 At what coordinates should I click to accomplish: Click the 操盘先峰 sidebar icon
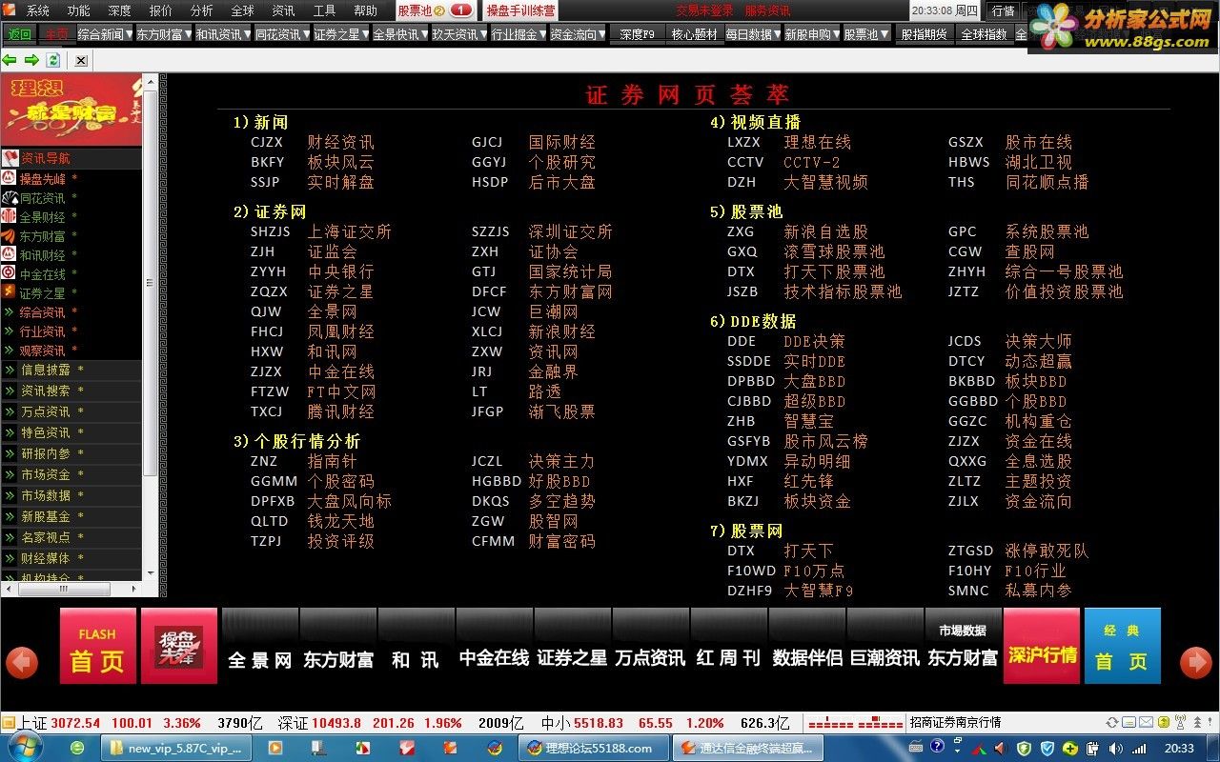10,178
